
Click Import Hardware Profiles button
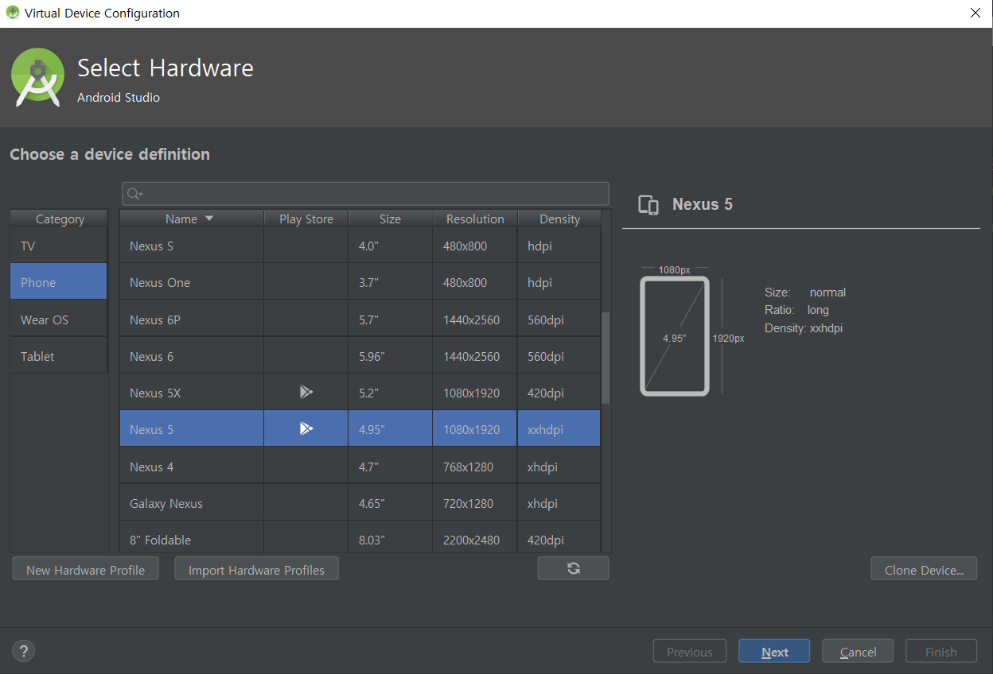[256, 569]
